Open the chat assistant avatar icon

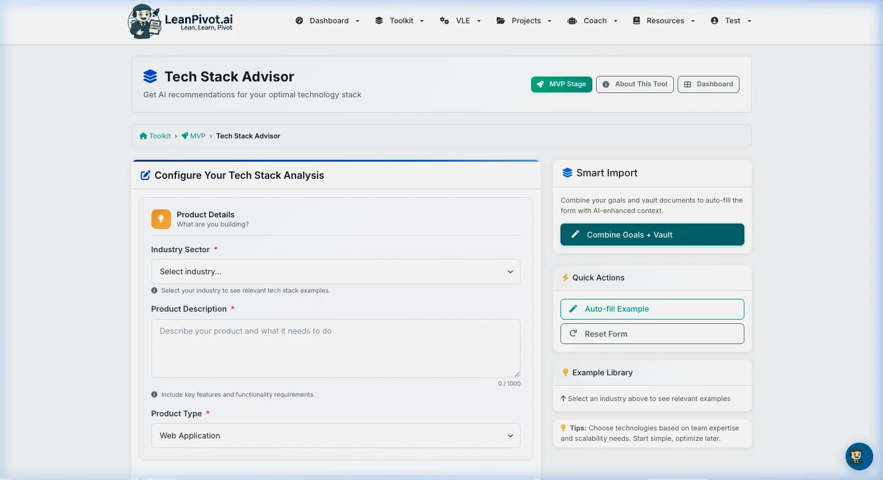point(858,456)
